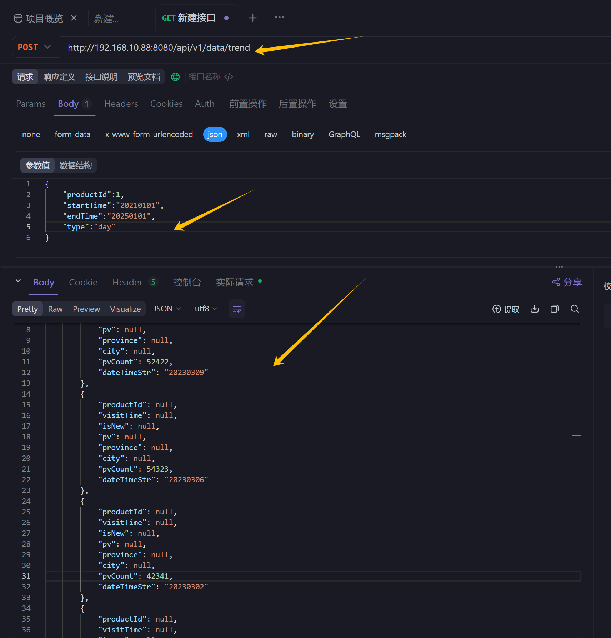Open the Headers tab
Viewport: 611px width, 638px height.
pyautogui.click(x=121, y=104)
